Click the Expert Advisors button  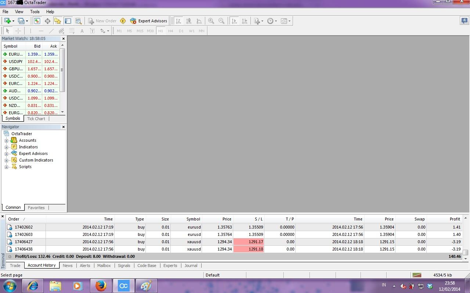(149, 21)
